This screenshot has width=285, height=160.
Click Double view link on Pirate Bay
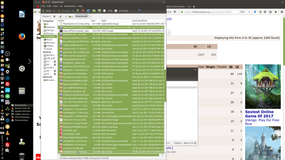222,67
